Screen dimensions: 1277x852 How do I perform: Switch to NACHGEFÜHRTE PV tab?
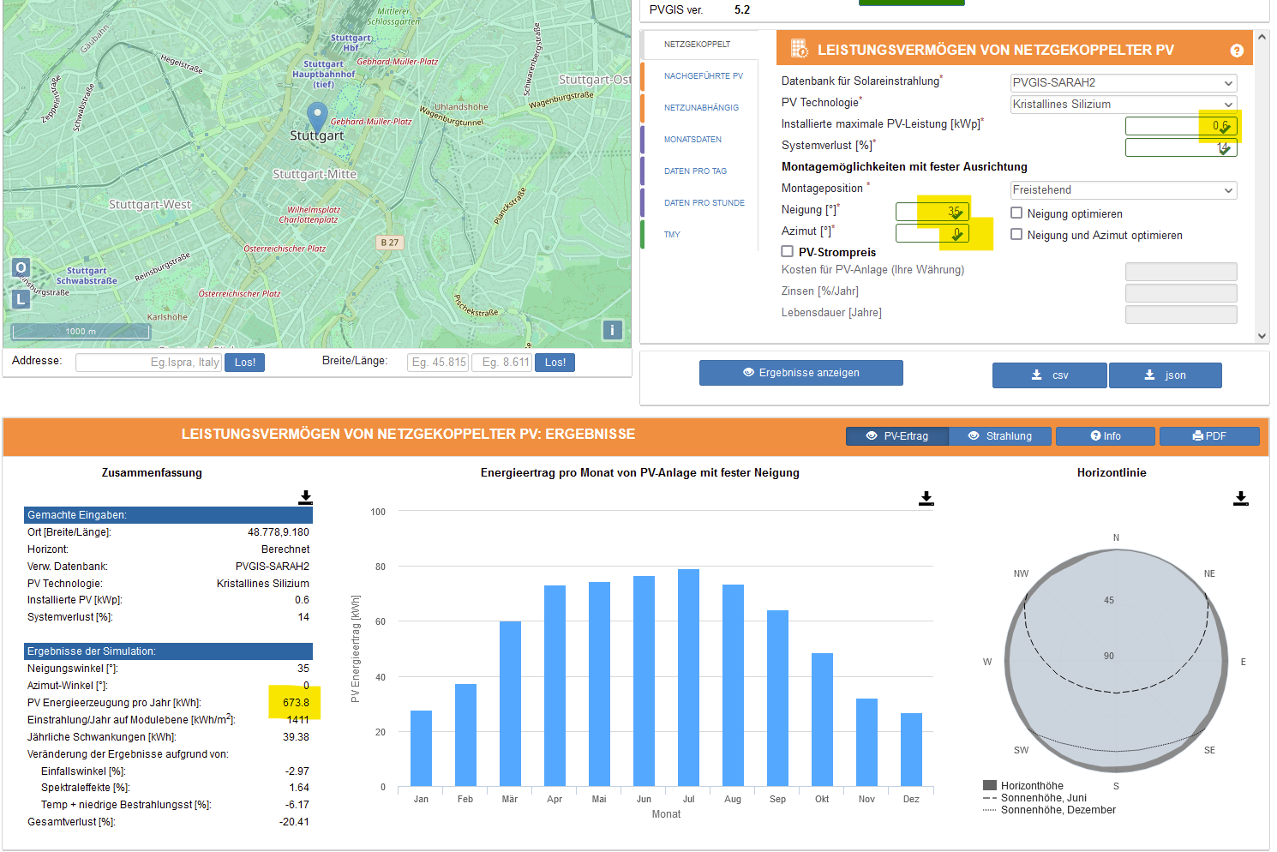pos(703,75)
